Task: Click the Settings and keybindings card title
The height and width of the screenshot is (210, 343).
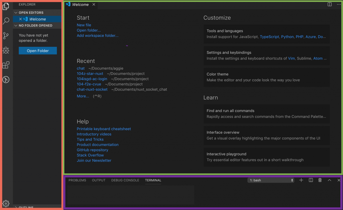Action: click(229, 52)
